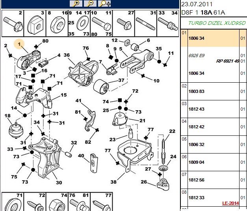Image resolution: width=247 pixels, height=211 pixels.
Task: Click part label 36 engine bracket
Action: pyautogui.click(x=67, y=55)
